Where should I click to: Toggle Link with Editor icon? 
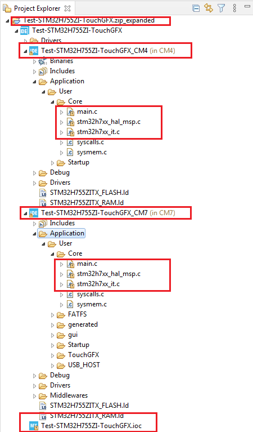click(x=209, y=8)
